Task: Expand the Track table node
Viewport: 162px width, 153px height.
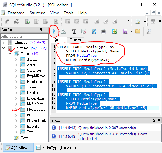Action: 16,132
